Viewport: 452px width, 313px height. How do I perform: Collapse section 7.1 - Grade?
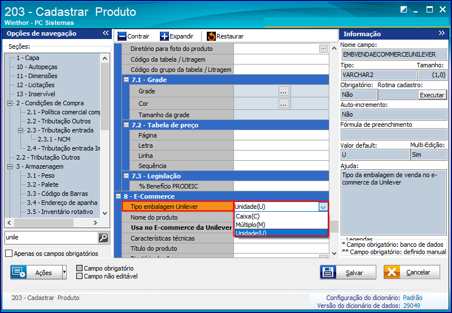tap(126, 80)
